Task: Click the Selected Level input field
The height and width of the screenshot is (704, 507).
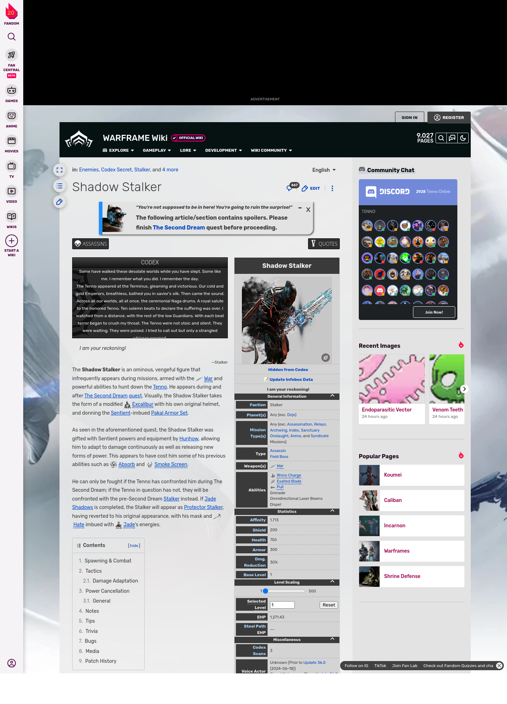Action: point(282,605)
